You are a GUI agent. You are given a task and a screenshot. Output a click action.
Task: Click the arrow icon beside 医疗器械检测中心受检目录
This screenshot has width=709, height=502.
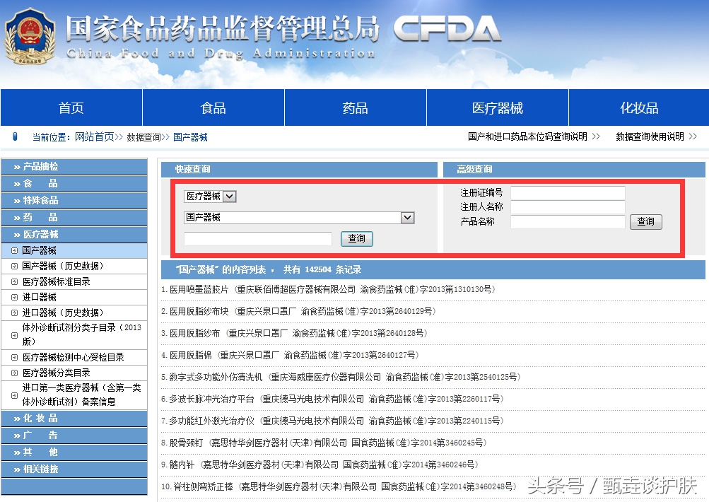coord(14,357)
